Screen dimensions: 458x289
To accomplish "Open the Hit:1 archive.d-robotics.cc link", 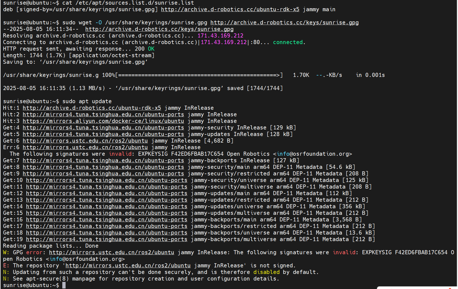I will pyautogui.click(x=92, y=108).
